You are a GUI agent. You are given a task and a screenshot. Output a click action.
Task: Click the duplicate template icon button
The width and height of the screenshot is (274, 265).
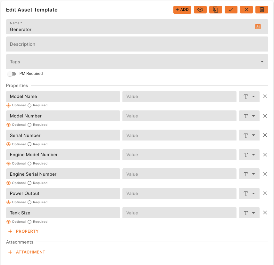216,10
